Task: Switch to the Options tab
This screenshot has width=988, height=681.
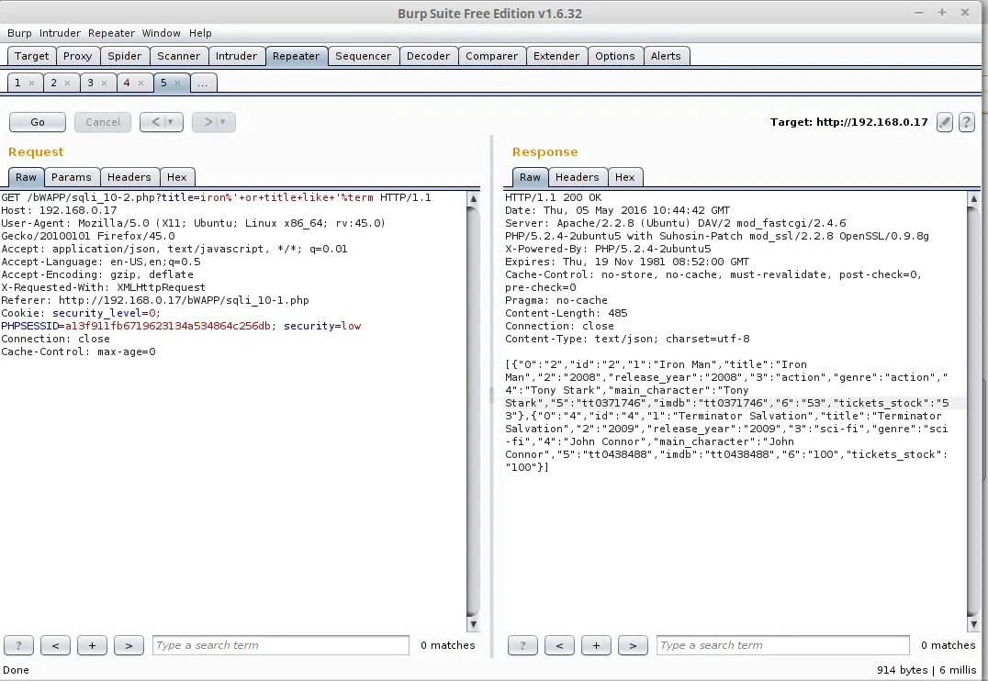Action: pos(615,56)
